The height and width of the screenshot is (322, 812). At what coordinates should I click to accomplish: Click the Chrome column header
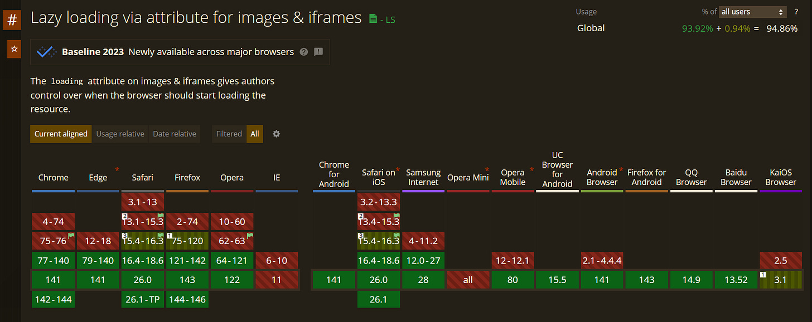click(x=54, y=177)
